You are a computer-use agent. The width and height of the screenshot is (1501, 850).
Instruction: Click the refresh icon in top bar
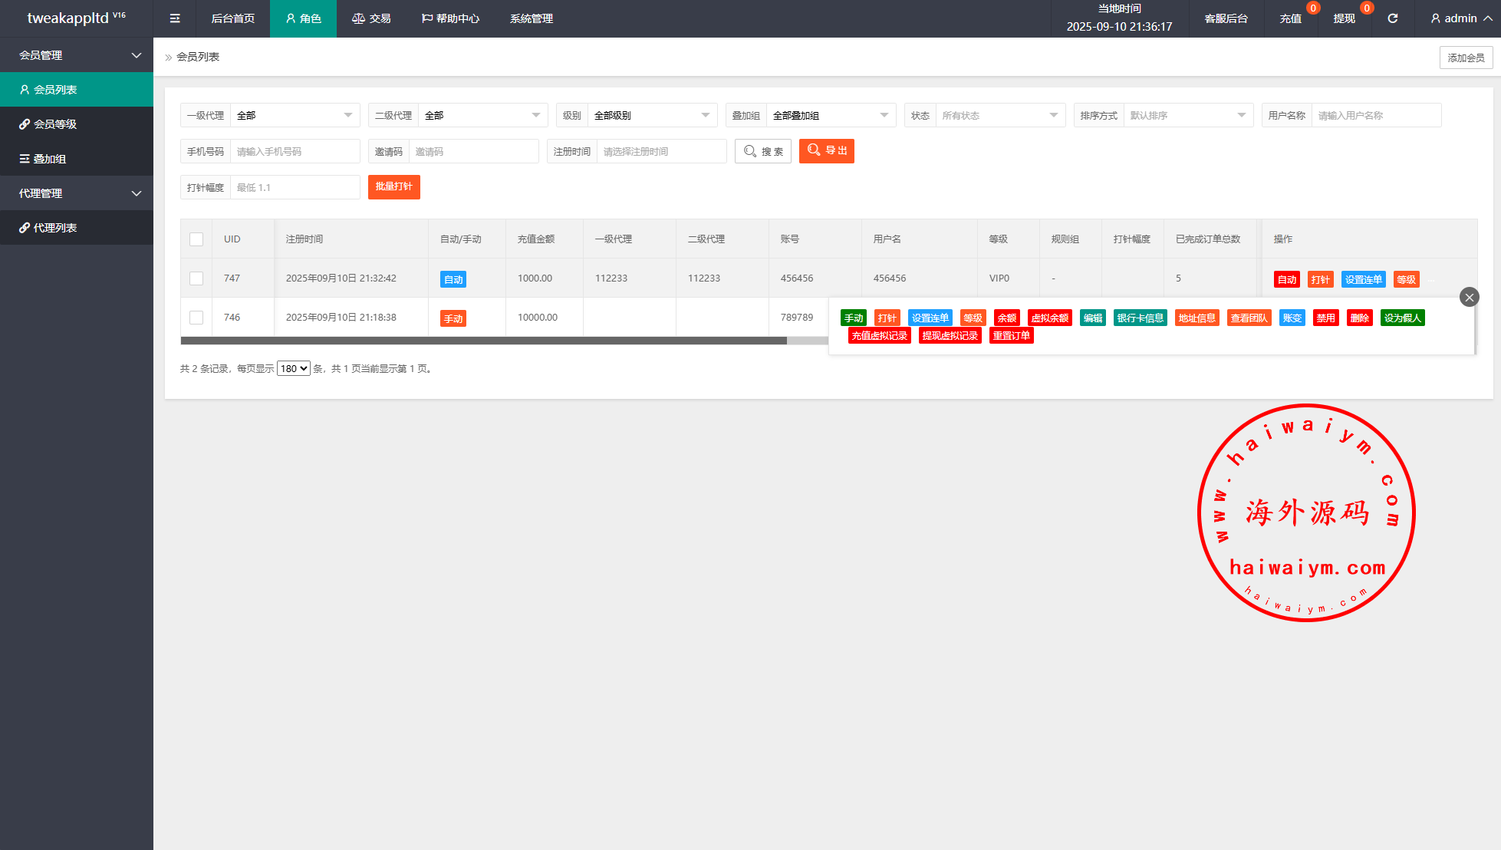tap(1392, 18)
